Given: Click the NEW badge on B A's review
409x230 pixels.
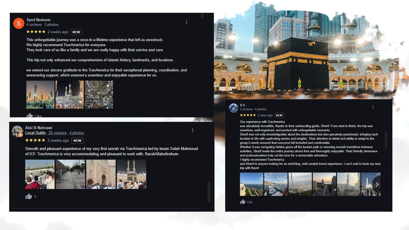Looking at the screenshot, I should click(279, 115).
